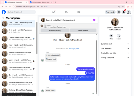This screenshot has height=96, width=134.
Task: Click the Search Facebook input field
Action: pyautogui.click(x=21, y=12)
